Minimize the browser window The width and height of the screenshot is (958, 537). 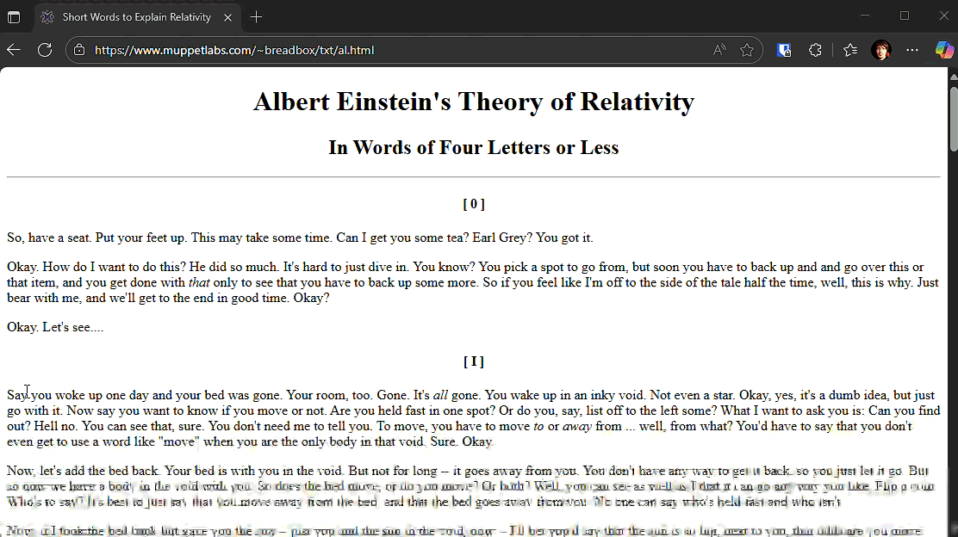point(864,15)
